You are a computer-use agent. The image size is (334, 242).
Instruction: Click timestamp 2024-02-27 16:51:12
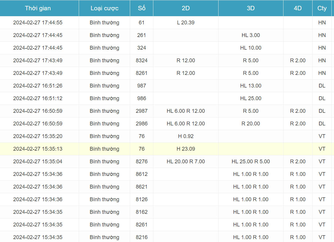point(38,98)
